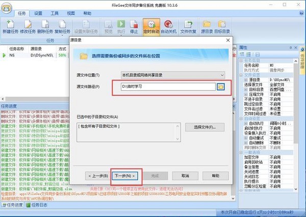Open the 帮助 ribbon tab

tap(87, 13)
